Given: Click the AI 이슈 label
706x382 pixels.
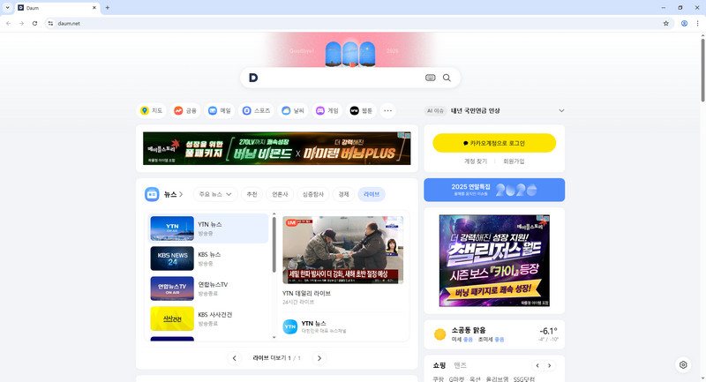Looking at the screenshot, I should pyautogui.click(x=435, y=110).
